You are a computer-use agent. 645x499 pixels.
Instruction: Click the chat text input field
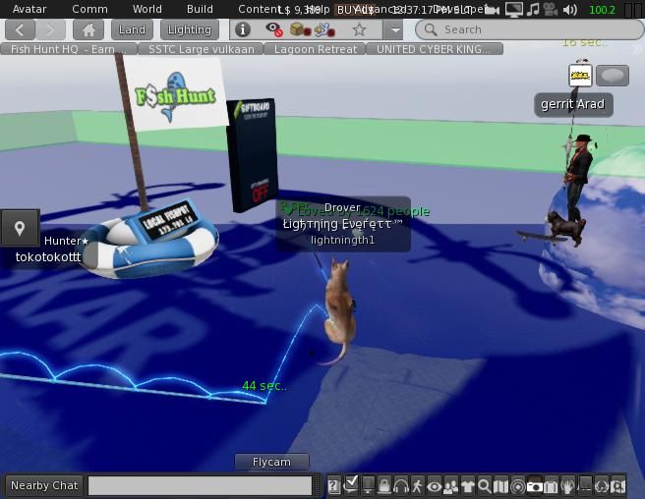tap(201, 485)
